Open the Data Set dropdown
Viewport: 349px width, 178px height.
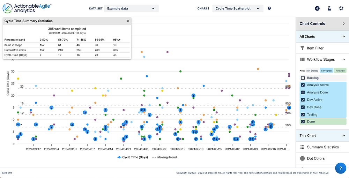[x=131, y=8]
